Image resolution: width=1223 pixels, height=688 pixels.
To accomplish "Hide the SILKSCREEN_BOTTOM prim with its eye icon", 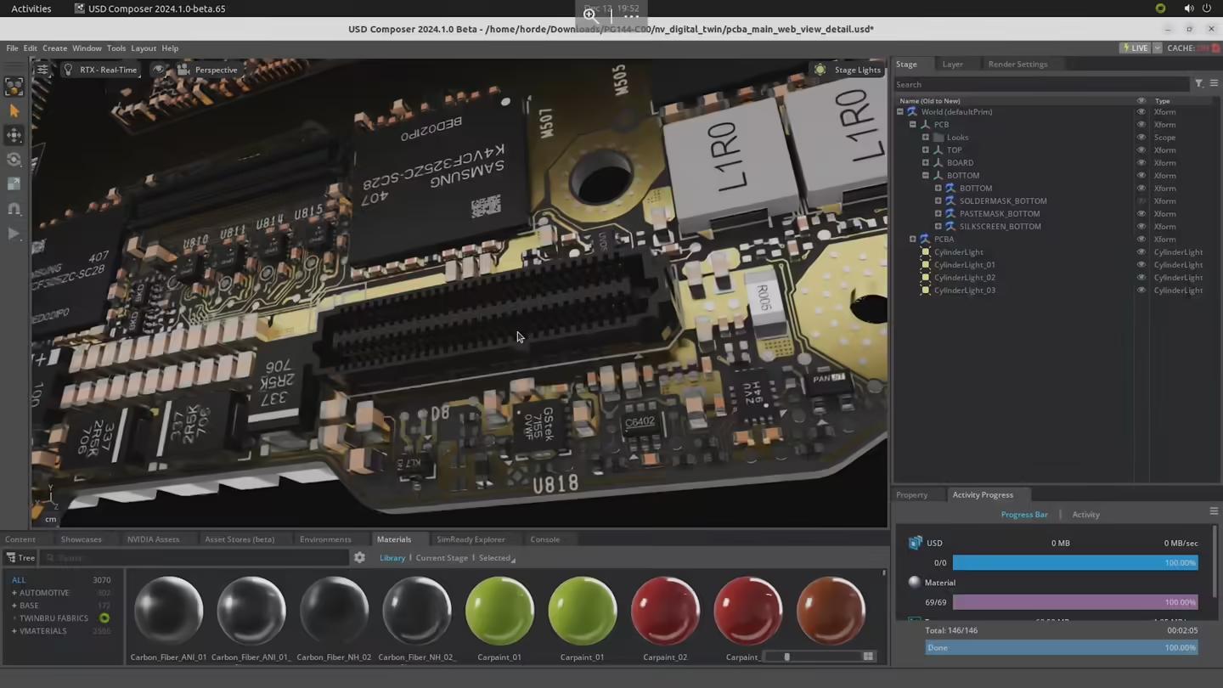I will click(1141, 227).
